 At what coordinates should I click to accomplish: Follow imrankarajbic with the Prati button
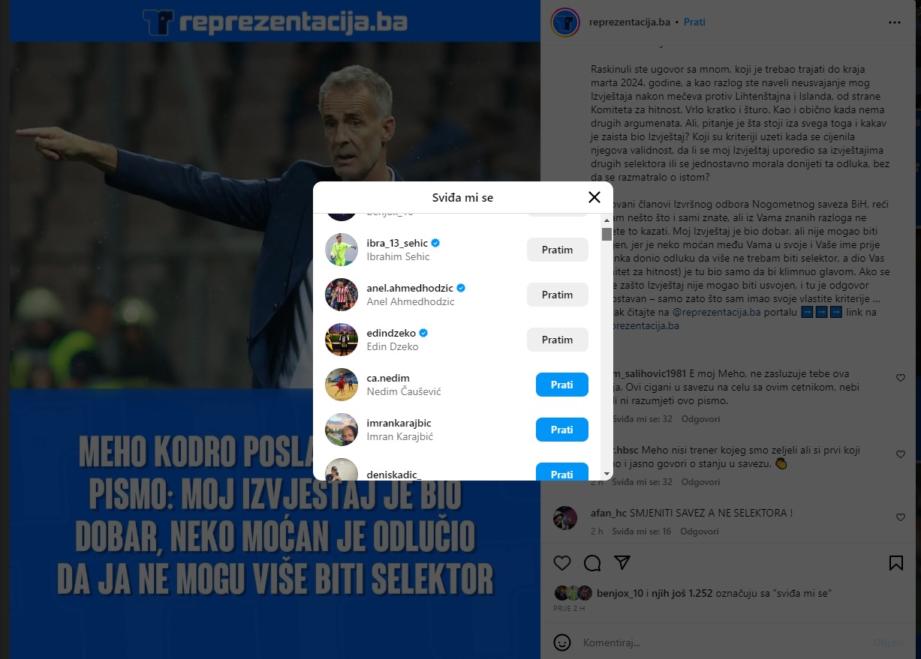pyautogui.click(x=562, y=430)
